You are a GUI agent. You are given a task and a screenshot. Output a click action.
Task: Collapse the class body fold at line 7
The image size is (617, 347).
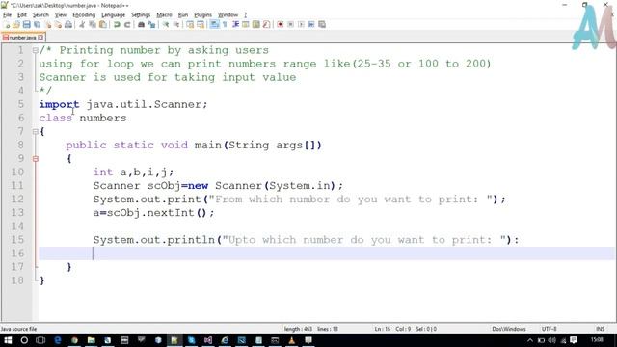pyautogui.click(x=35, y=132)
